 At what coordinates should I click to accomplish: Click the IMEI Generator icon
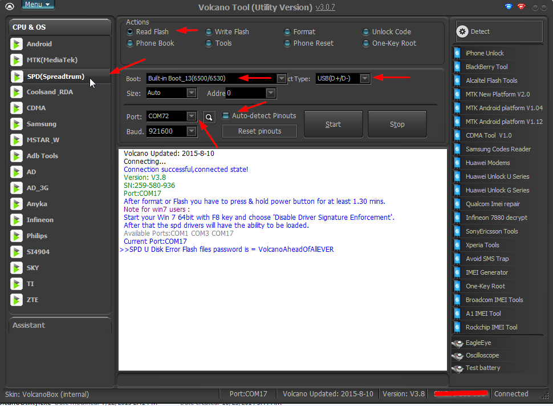coord(457,272)
